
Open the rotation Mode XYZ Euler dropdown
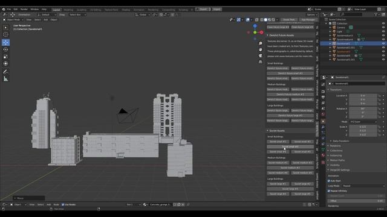[363, 122]
